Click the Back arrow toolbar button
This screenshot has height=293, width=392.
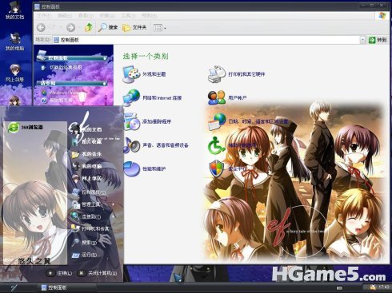(x=41, y=27)
